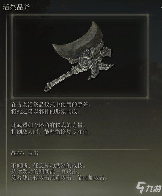Click the line 将死之鸟以邪神的形象制成

(46, 112)
